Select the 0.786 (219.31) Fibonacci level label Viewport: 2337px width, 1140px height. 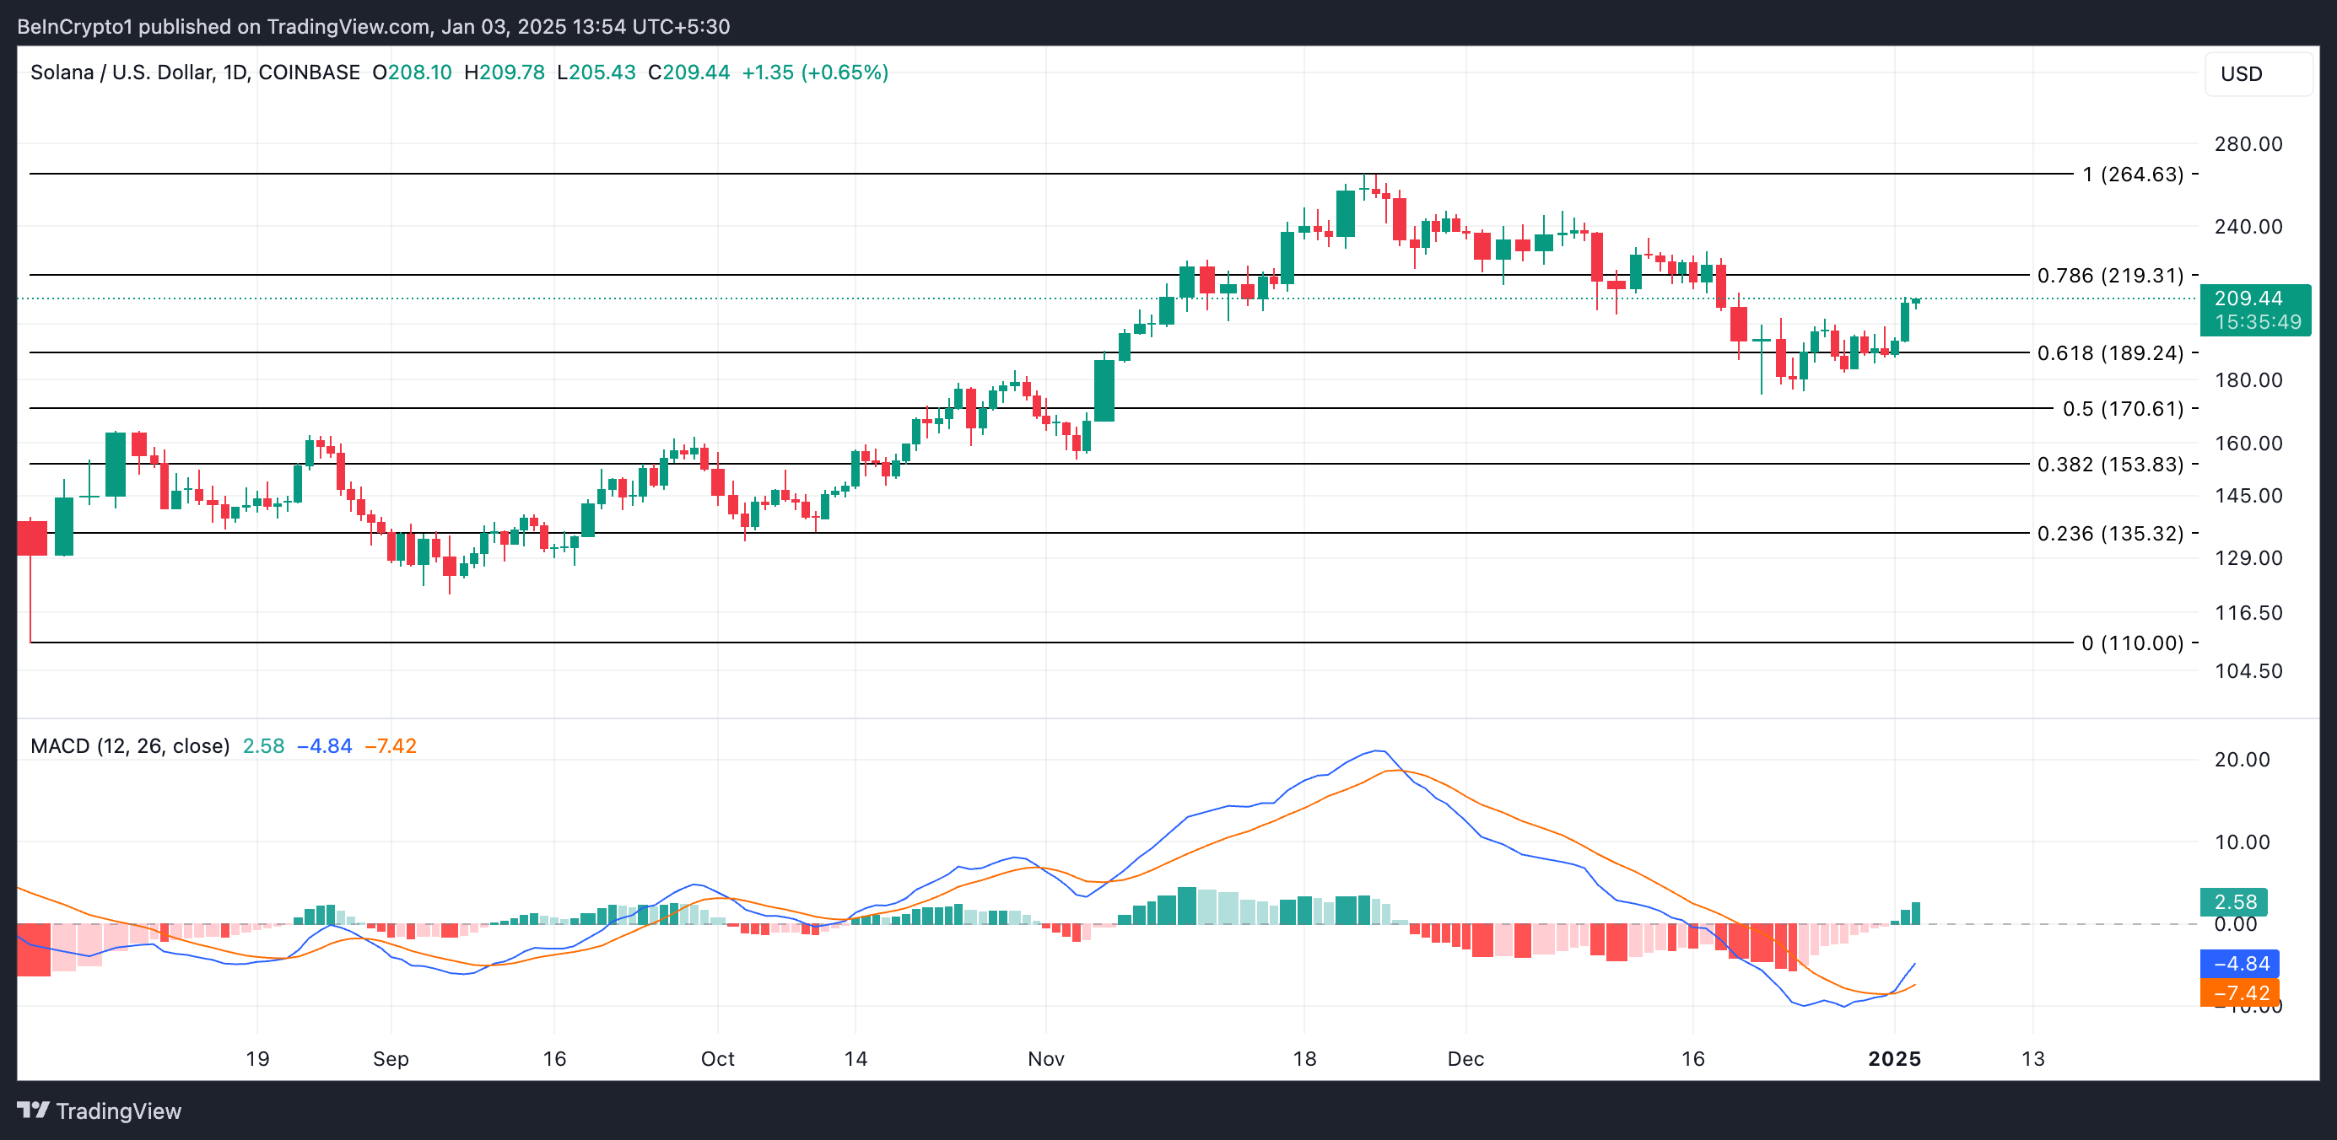tap(2109, 275)
